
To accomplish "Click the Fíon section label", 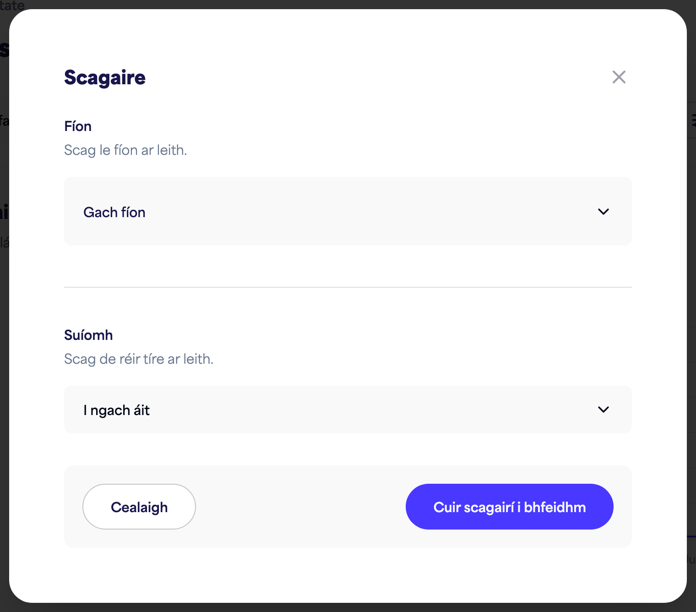I will [x=78, y=126].
